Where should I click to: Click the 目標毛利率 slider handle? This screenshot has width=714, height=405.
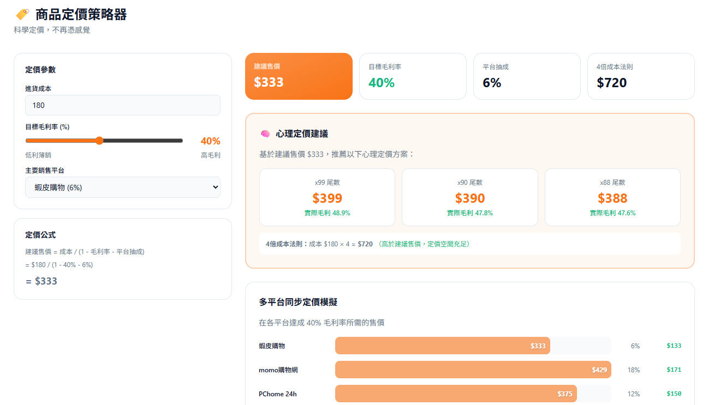pyautogui.click(x=99, y=141)
